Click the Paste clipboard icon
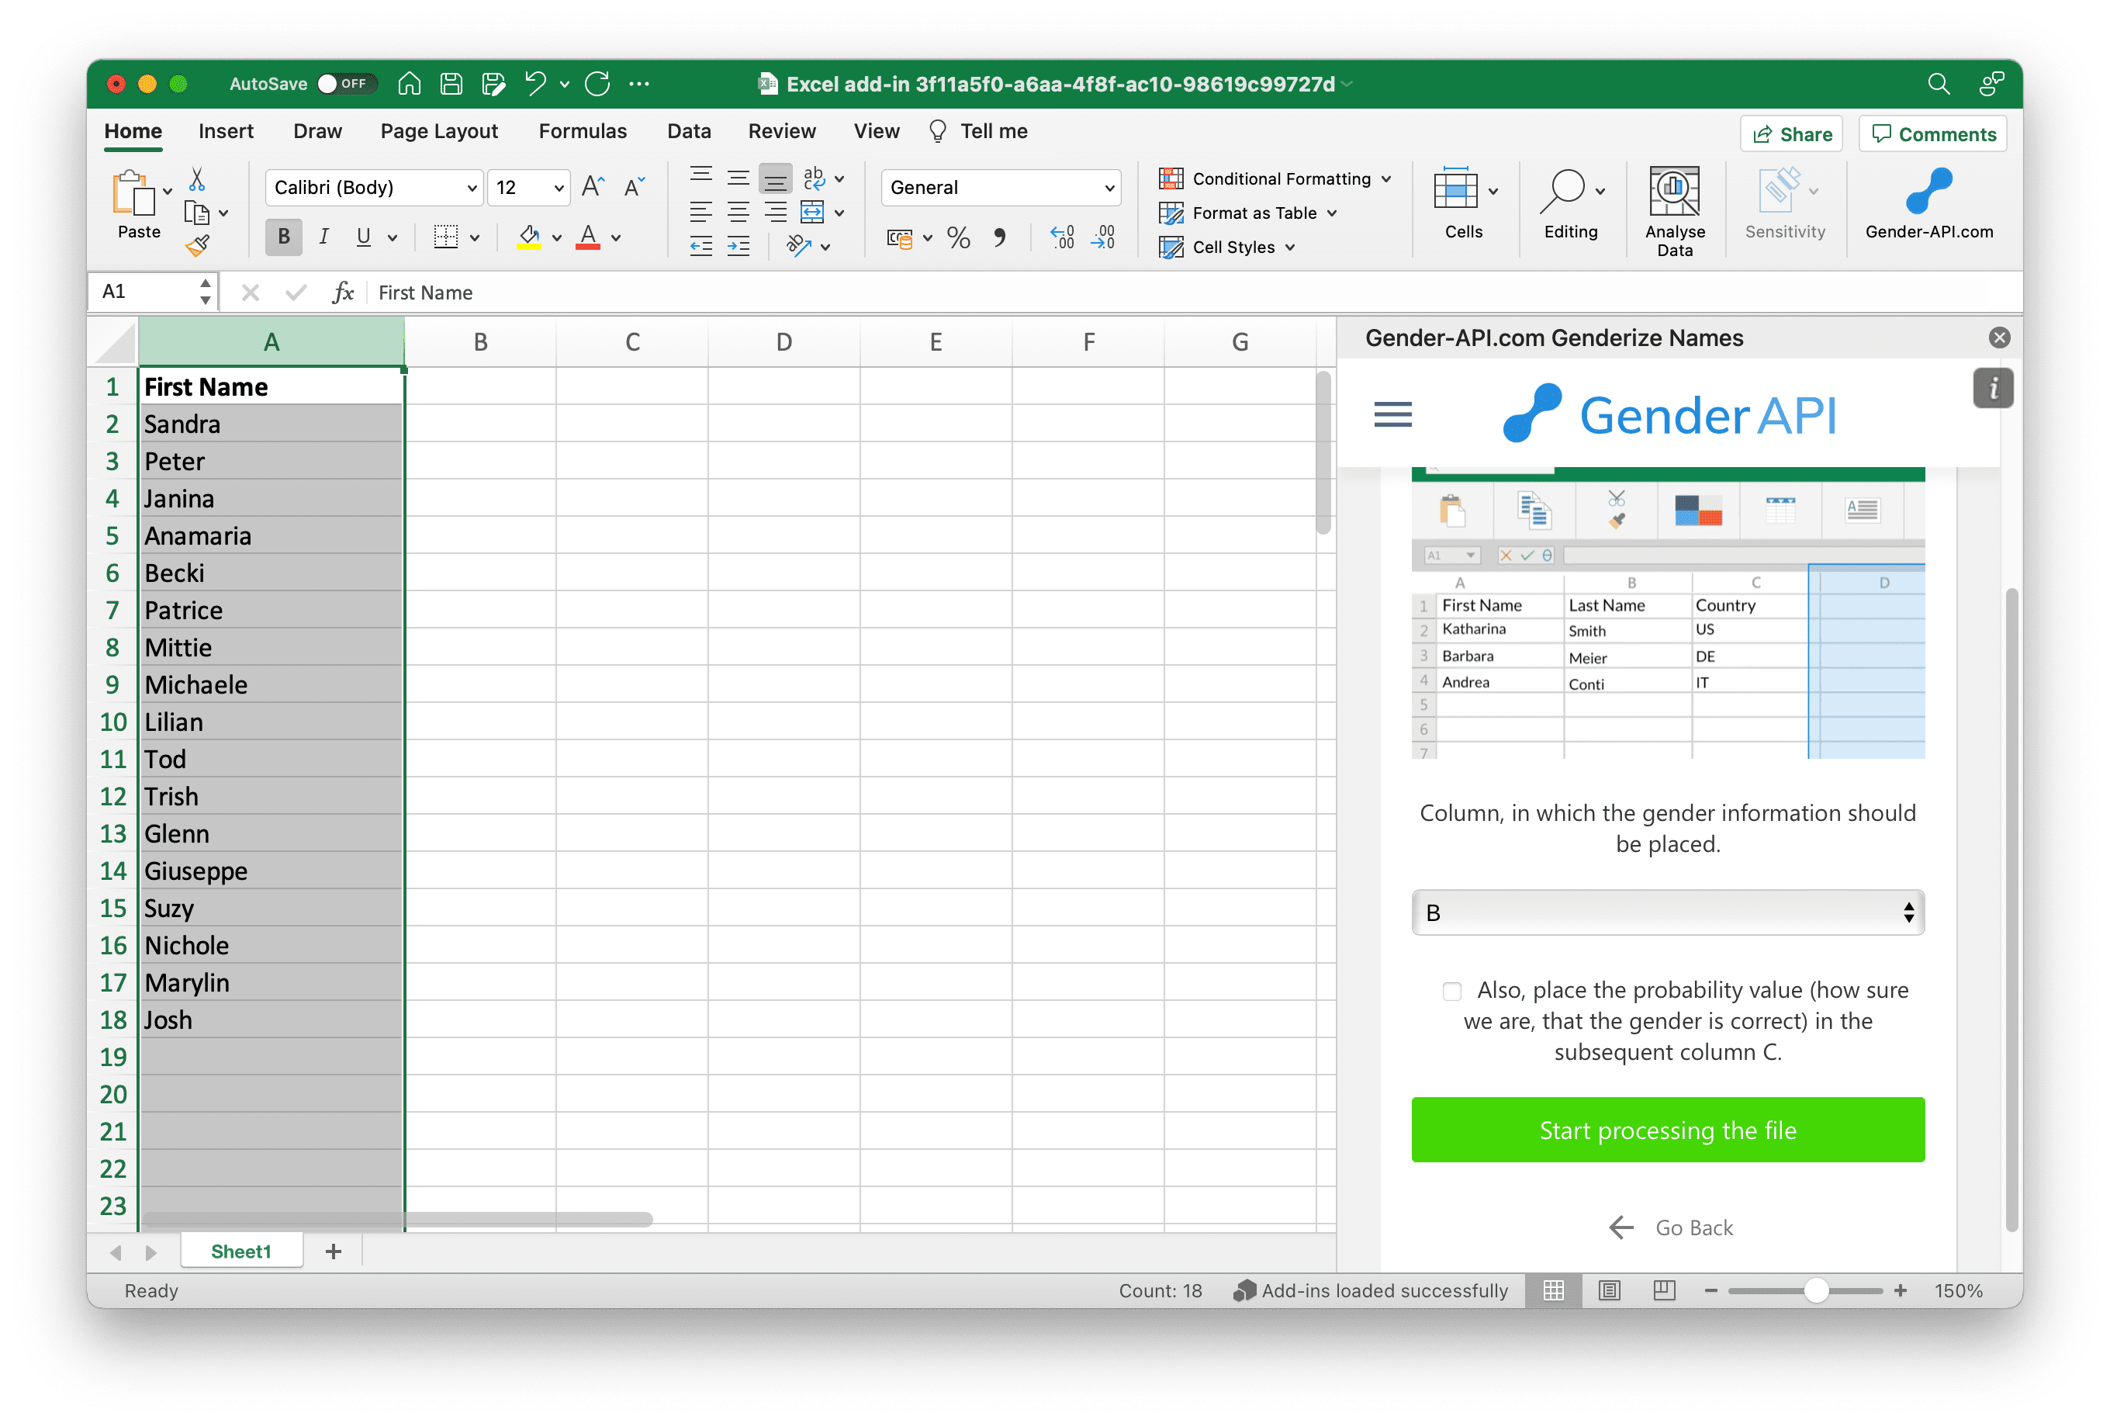Image resolution: width=2110 pixels, height=1423 pixels. (x=133, y=193)
